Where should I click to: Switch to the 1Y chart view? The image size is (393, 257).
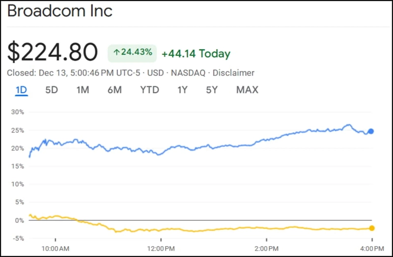click(183, 90)
